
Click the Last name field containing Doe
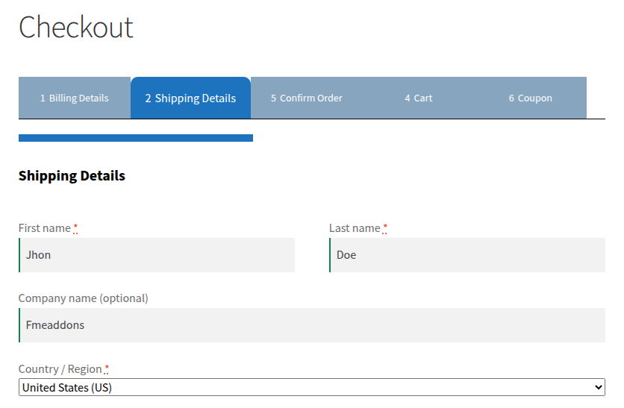click(x=467, y=255)
